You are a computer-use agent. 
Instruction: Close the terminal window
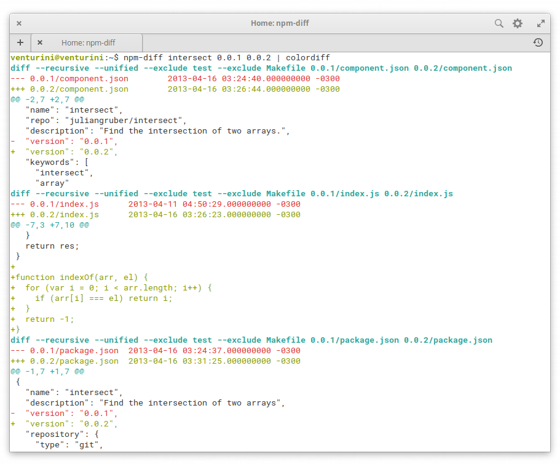19,23
